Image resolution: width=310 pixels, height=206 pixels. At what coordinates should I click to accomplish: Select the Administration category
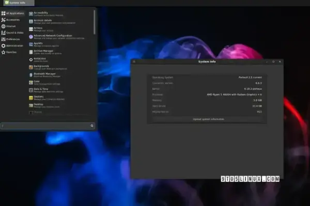pyautogui.click(x=12, y=46)
